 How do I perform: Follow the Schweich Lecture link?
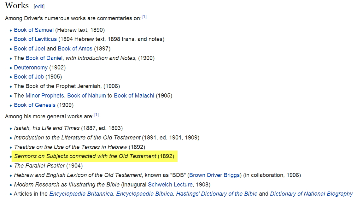pos(170,184)
